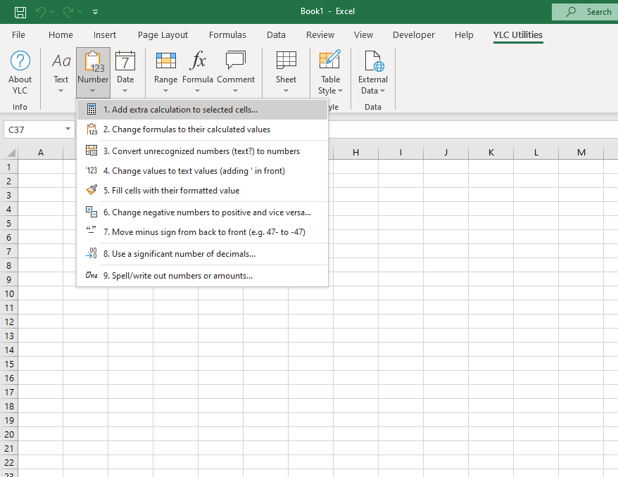This screenshot has width=618, height=477.
Task: Click the Comment tools icon
Action: (x=236, y=62)
